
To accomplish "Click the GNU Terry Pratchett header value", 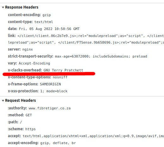I will pos(63,70).
